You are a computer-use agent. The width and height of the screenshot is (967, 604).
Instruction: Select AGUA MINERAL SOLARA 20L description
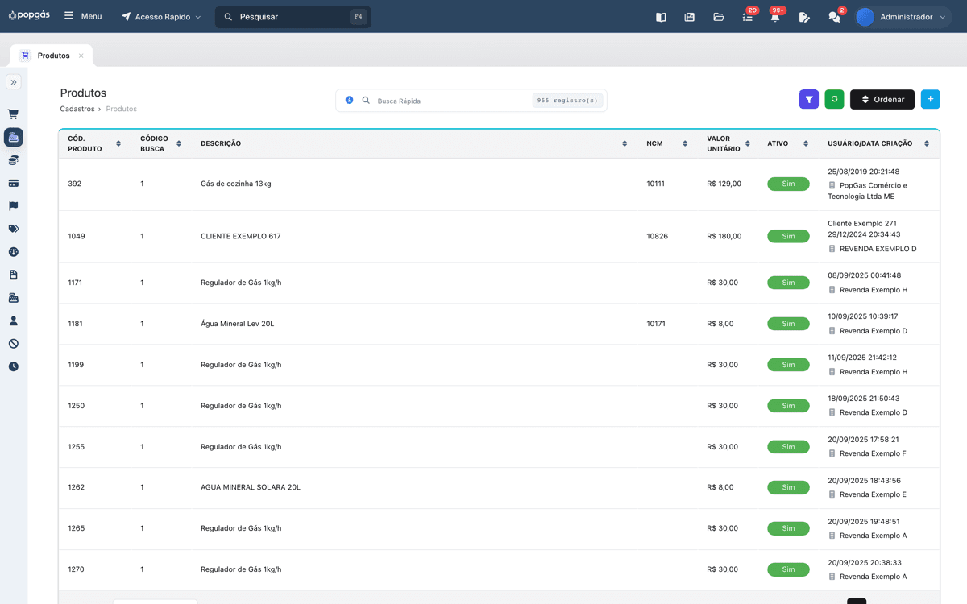[x=251, y=487]
